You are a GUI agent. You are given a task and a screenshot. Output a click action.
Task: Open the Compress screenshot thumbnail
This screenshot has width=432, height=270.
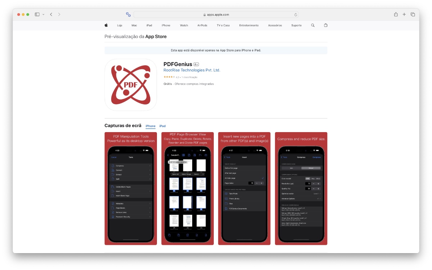[x=301, y=188]
